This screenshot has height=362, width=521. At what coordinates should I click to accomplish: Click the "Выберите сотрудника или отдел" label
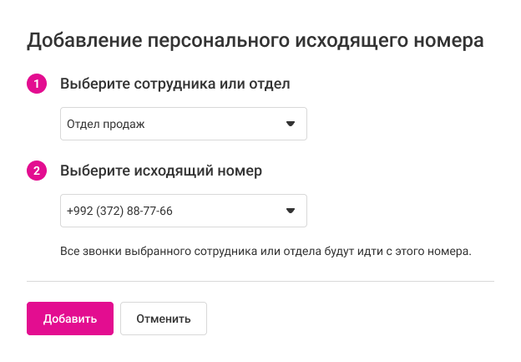click(x=175, y=84)
